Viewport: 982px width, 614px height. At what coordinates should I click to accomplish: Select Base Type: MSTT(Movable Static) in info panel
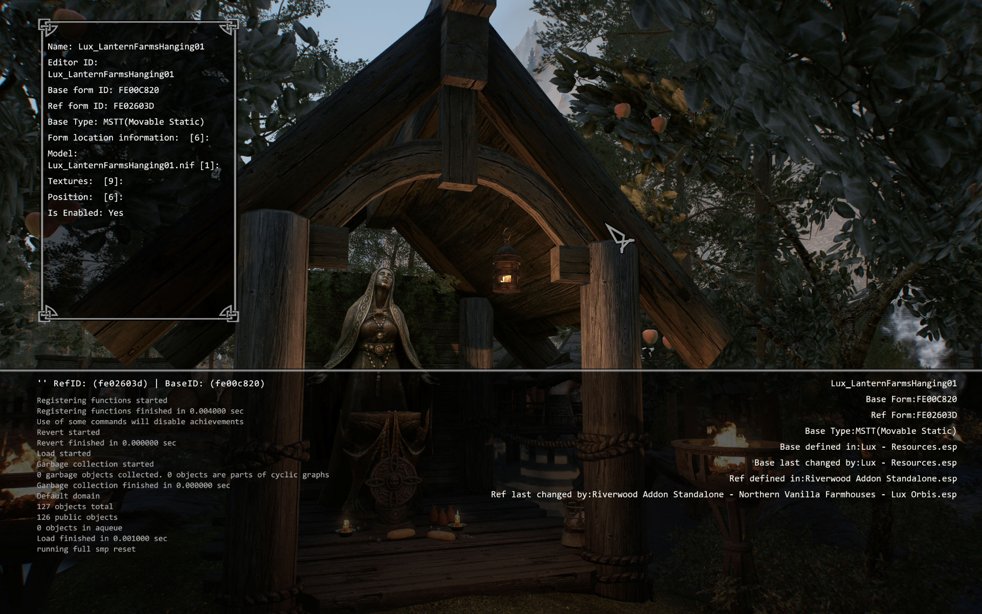(126, 122)
